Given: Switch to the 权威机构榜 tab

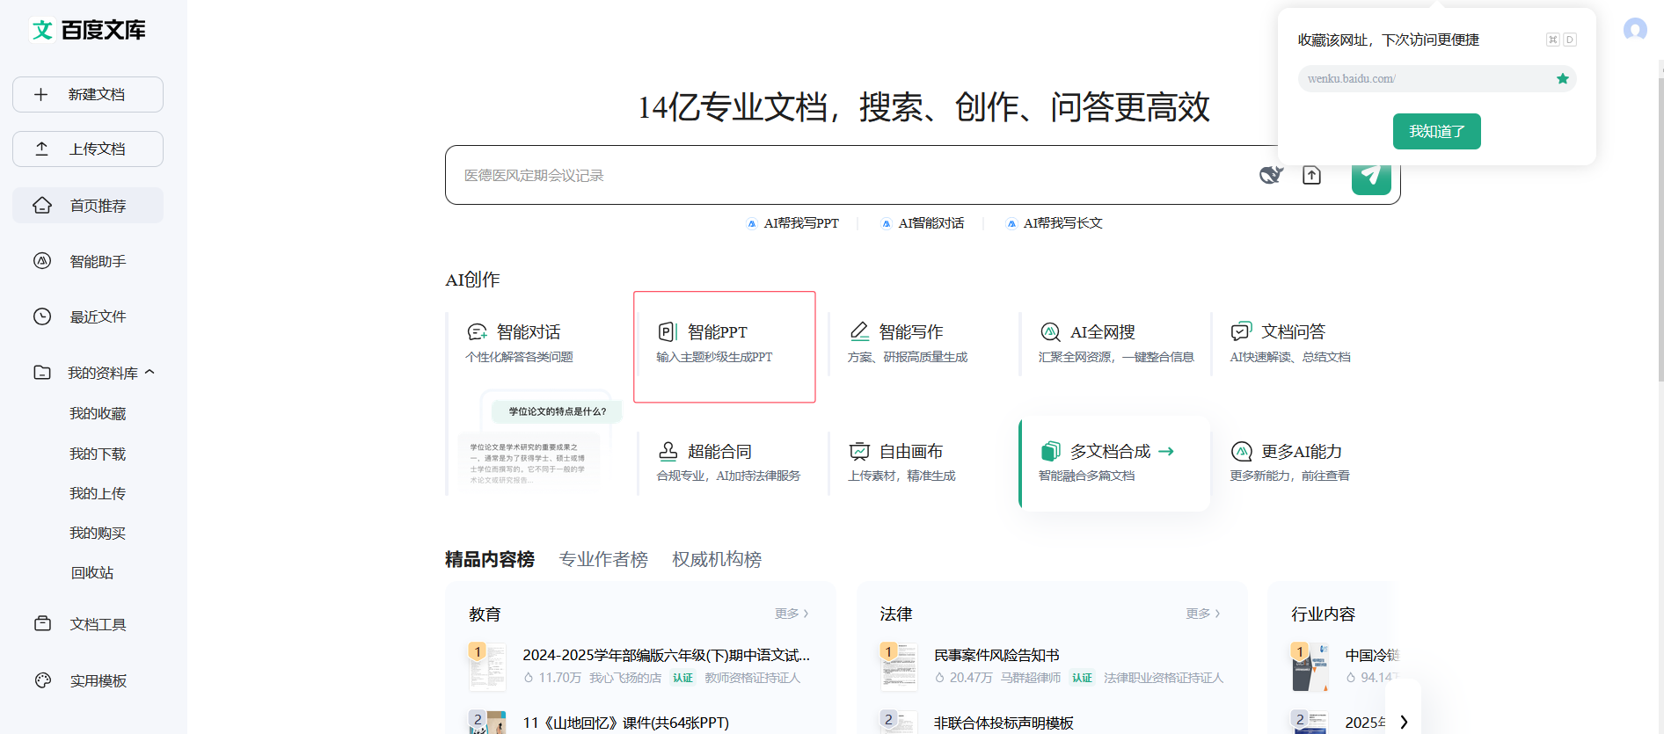Looking at the screenshot, I should coord(717,559).
